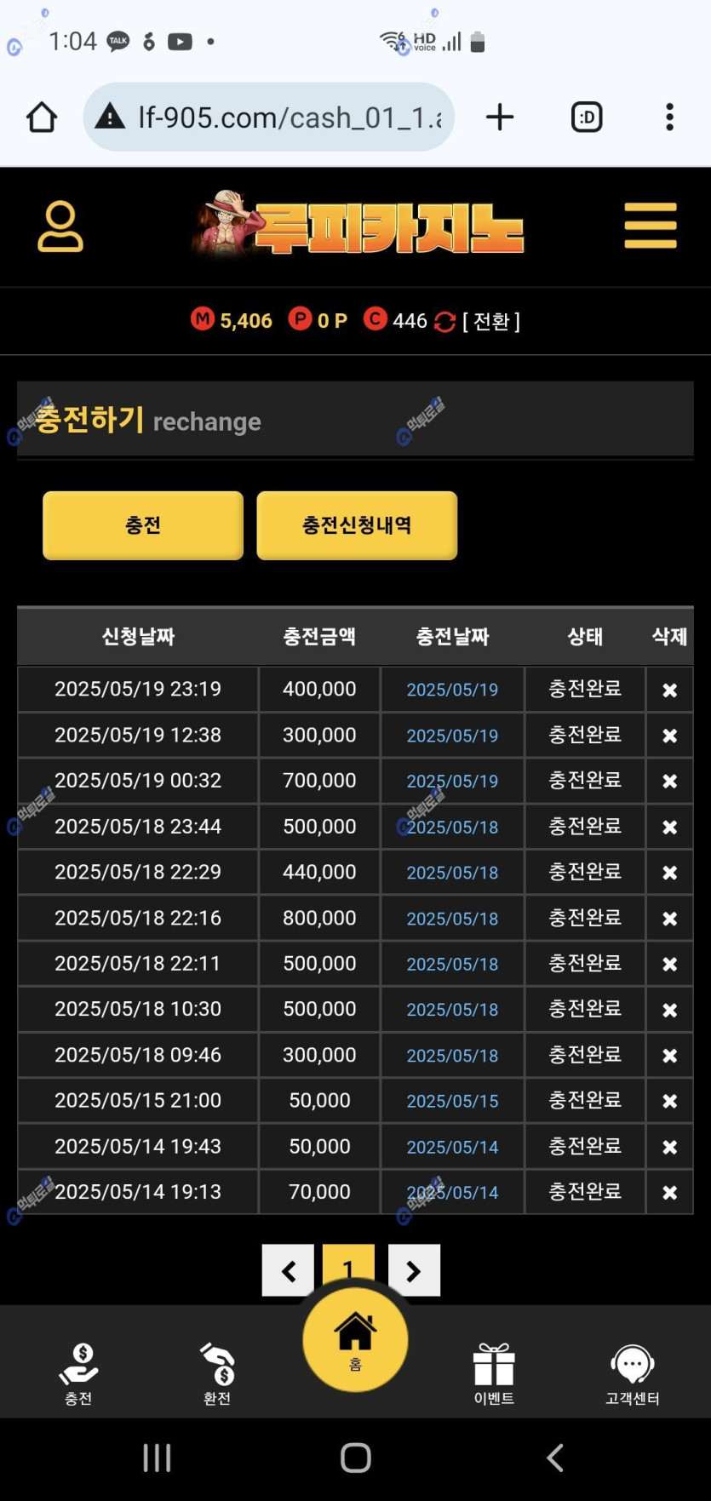The image size is (711, 1501).
Task: Click the point conversion refresh icon
Action: [444, 322]
